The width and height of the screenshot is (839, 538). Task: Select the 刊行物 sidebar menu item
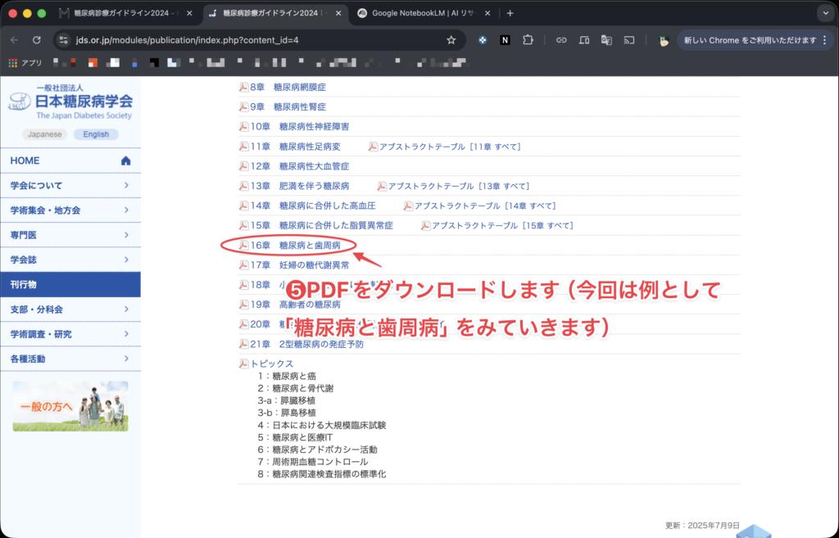point(70,284)
